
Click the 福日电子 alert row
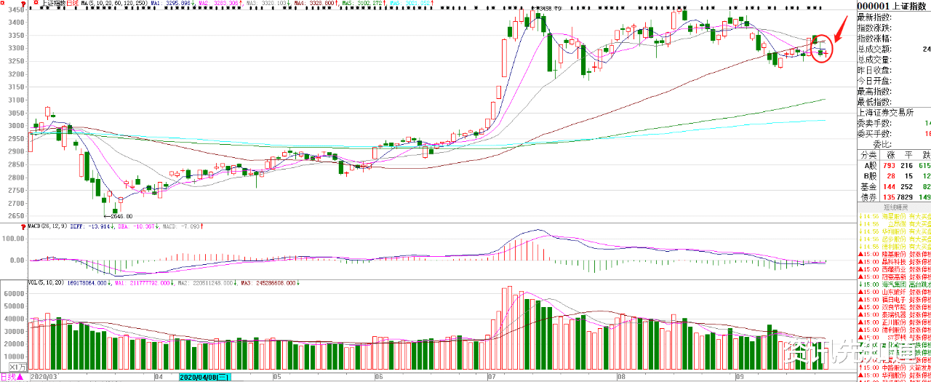point(894,299)
